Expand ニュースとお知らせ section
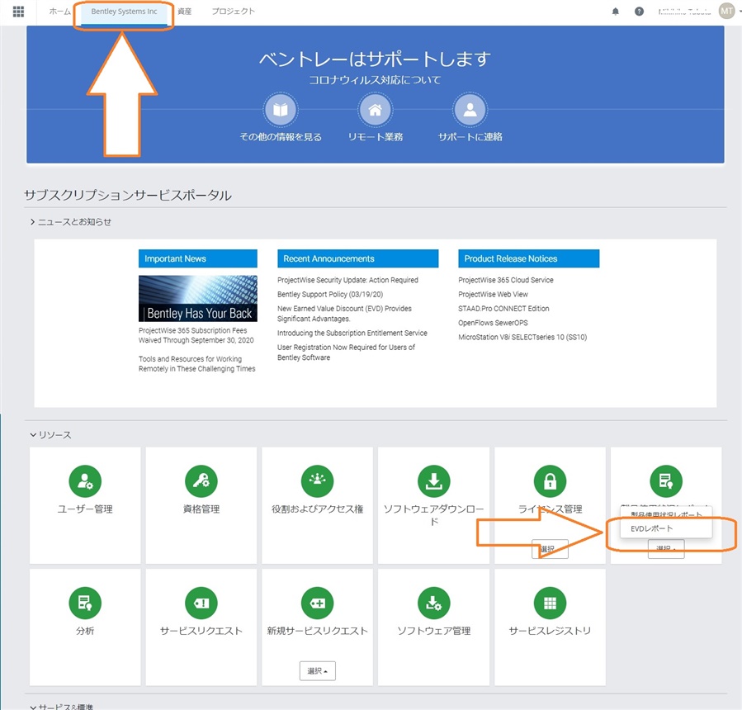The image size is (742, 710). [71, 222]
